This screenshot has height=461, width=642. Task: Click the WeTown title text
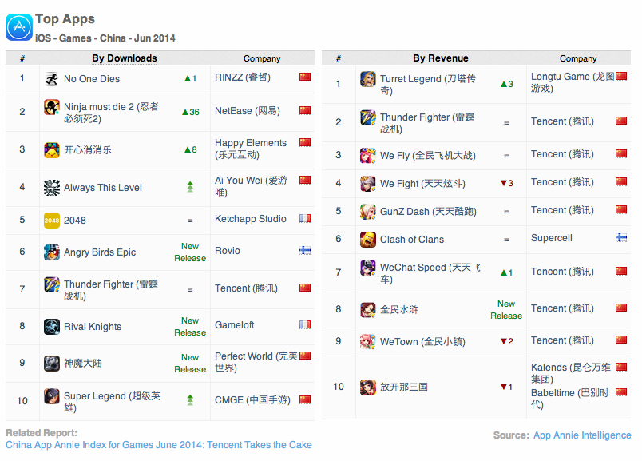click(422, 342)
